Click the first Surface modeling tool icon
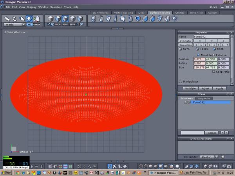235x176 pixels. (x=94, y=19)
